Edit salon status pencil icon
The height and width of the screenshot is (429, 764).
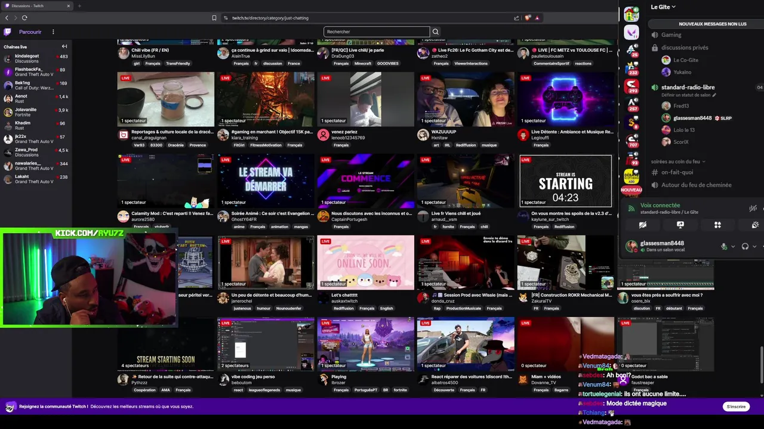pyautogui.click(x=714, y=95)
